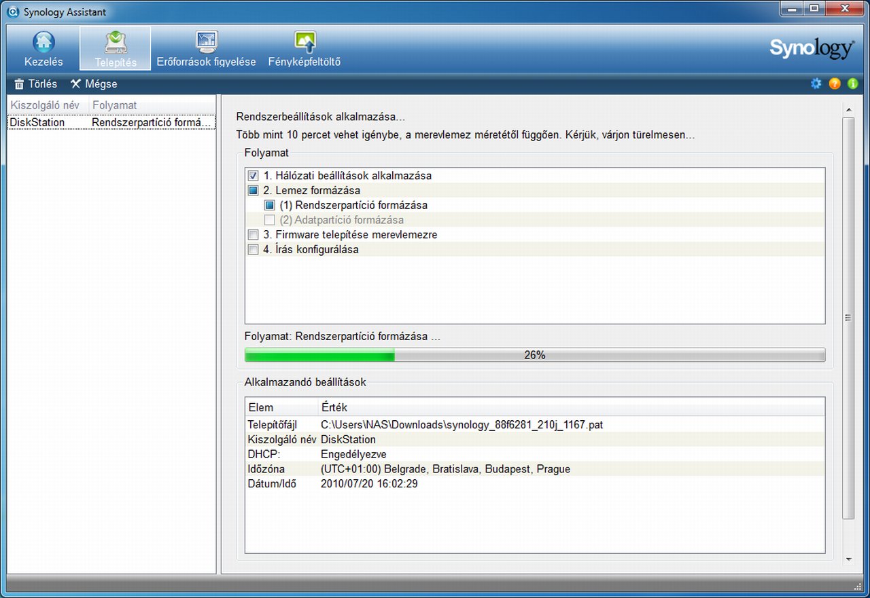Select the DHCP: Engedélyezve row
This screenshot has width=870, height=598.
coord(535,455)
